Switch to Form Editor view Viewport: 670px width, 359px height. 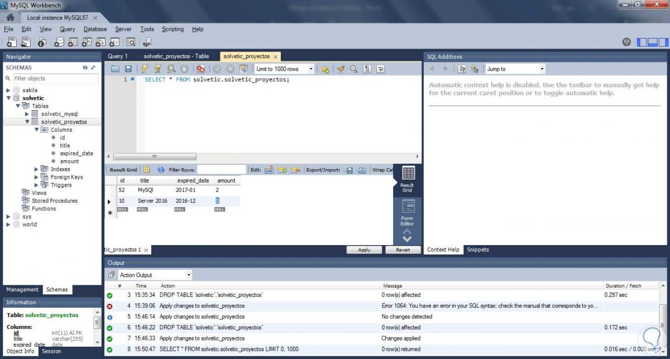coord(408,213)
